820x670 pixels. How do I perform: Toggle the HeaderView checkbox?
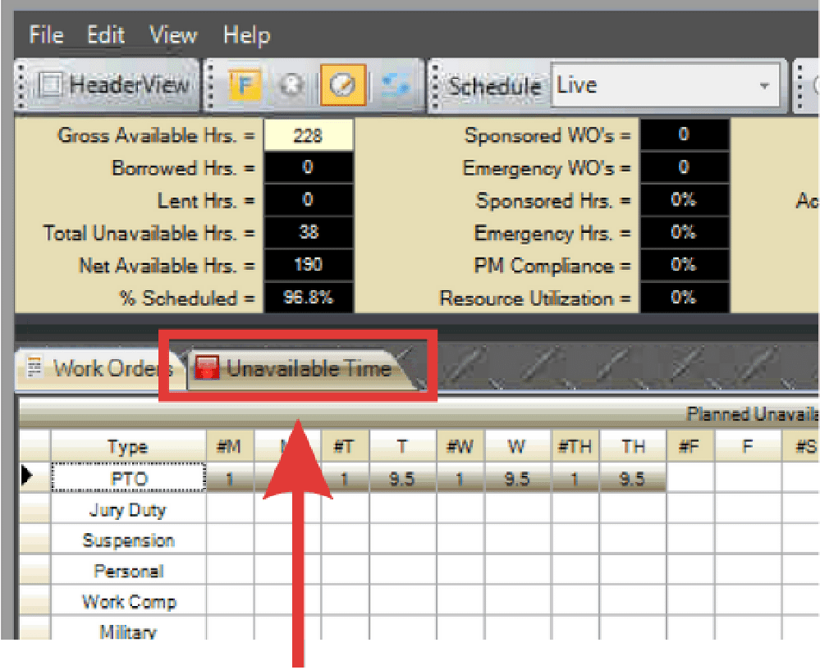click(52, 85)
